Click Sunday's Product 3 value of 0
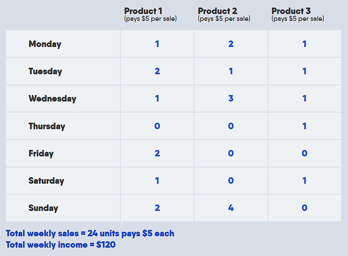The width and height of the screenshot is (348, 256). click(304, 208)
